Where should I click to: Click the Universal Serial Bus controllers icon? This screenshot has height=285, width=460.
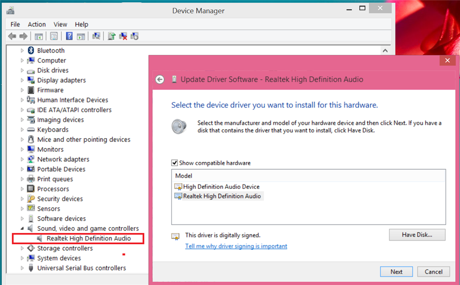(31, 268)
